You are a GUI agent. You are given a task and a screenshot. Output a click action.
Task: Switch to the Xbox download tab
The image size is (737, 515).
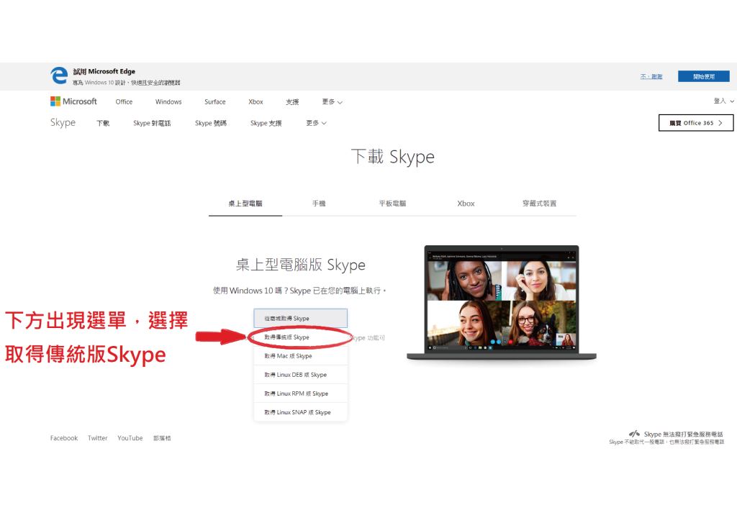[x=466, y=204]
